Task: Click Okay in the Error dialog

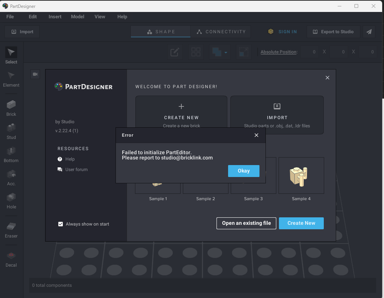Action: 244,171
